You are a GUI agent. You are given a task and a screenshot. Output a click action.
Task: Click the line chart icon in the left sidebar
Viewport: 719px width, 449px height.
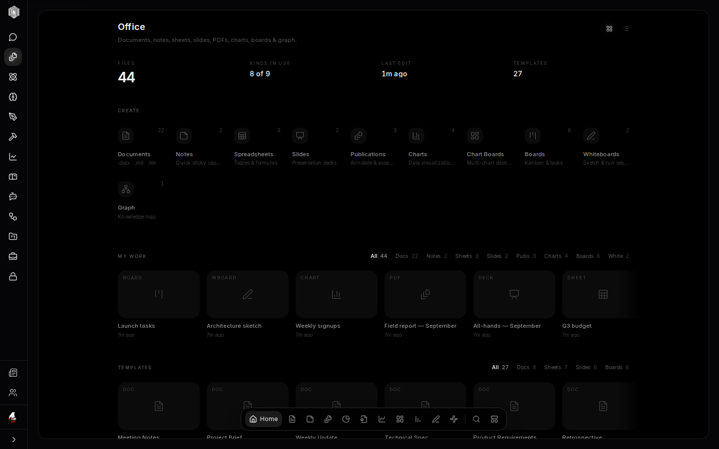coord(13,157)
